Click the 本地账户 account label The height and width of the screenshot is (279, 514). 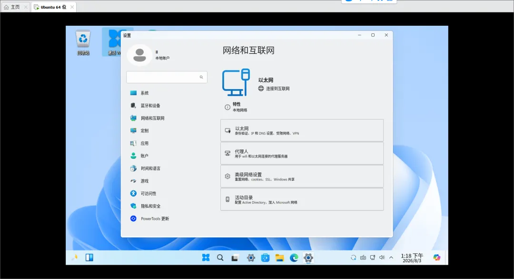pos(162,58)
